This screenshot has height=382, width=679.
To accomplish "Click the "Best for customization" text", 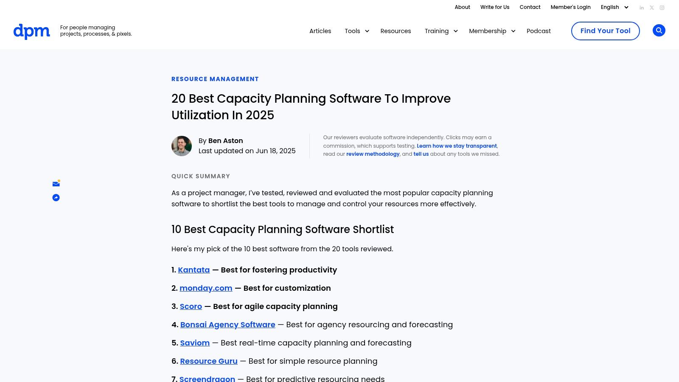I will [287, 288].
